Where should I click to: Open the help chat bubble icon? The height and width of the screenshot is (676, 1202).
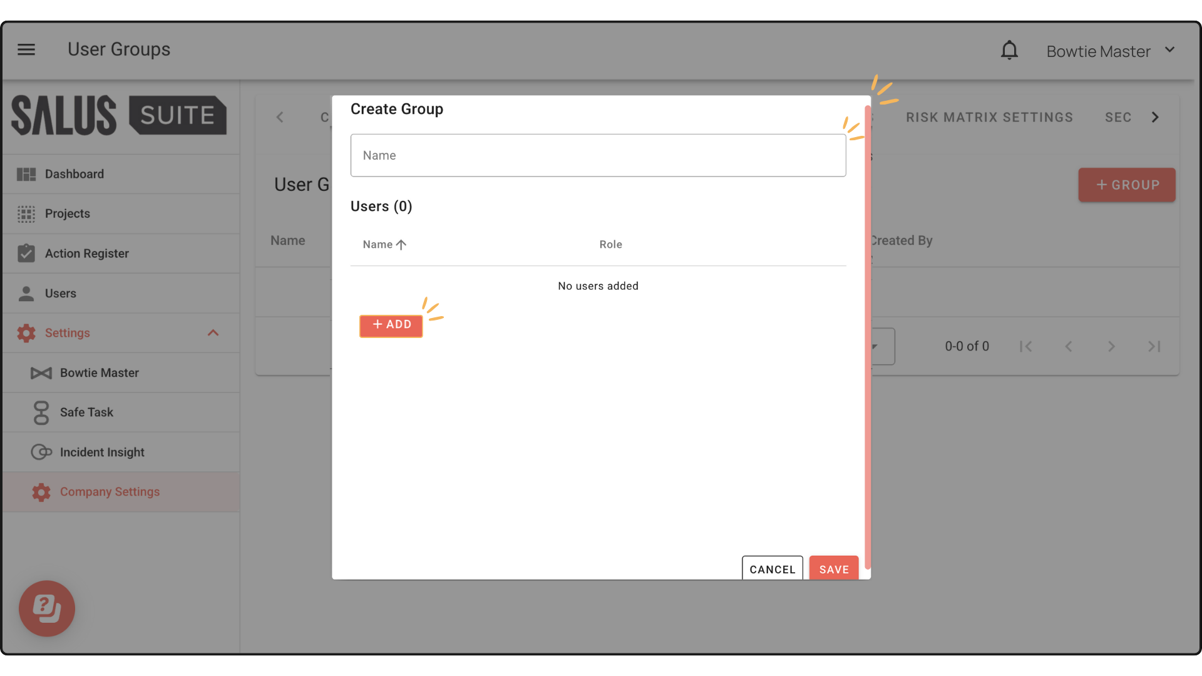tap(47, 608)
